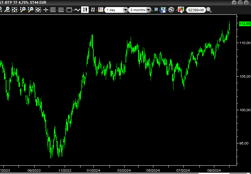Switch to line chart style

pyautogui.click(x=77, y=10)
